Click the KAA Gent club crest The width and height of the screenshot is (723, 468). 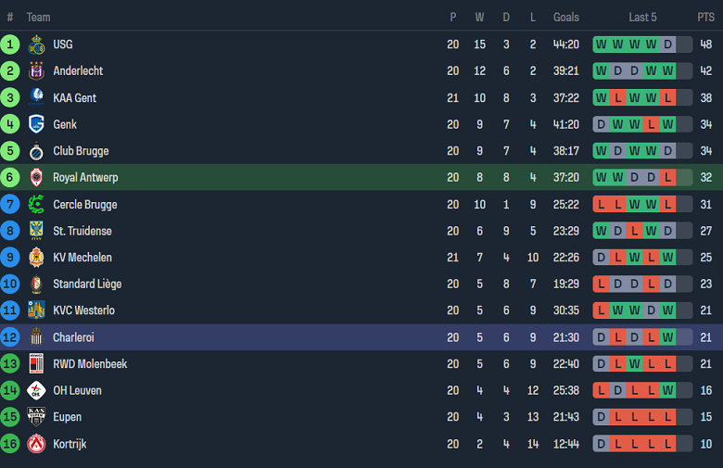pos(37,98)
